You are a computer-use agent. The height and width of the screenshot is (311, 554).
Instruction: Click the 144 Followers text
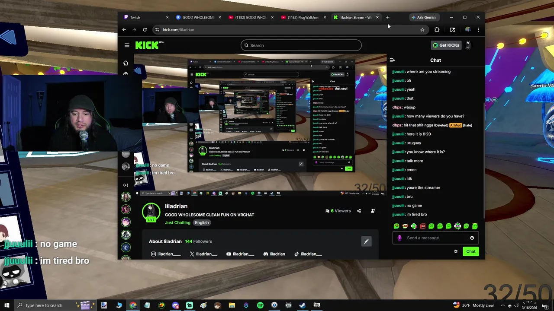click(199, 241)
